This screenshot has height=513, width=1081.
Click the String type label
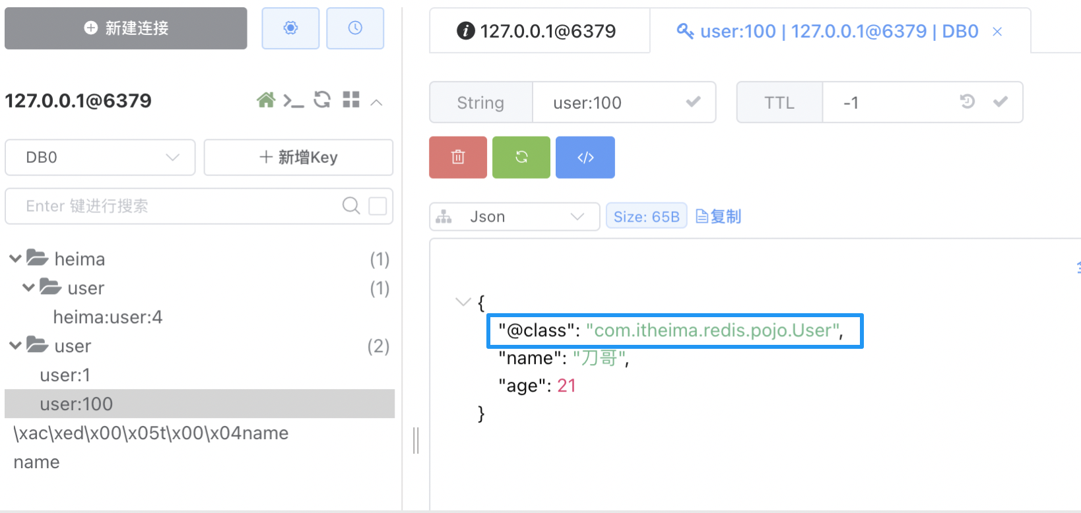(x=480, y=103)
